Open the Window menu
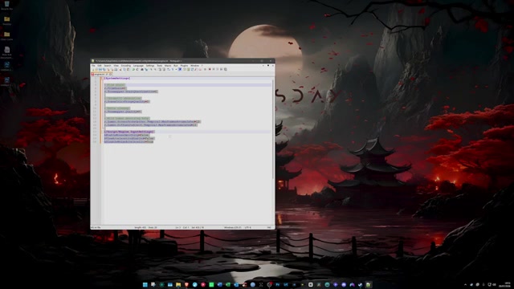This screenshot has height=289, width=514. [x=194, y=66]
